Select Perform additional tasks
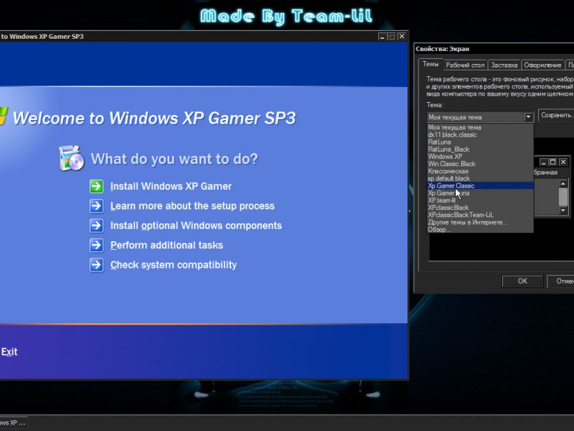This screenshot has width=574, height=431. tap(166, 245)
